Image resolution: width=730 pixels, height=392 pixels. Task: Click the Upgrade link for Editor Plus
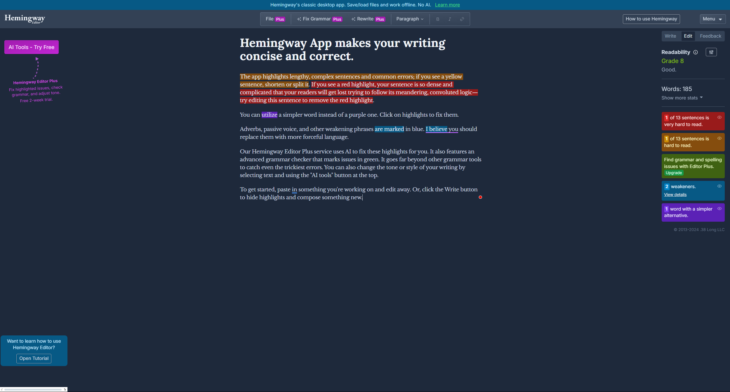coord(673,173)
